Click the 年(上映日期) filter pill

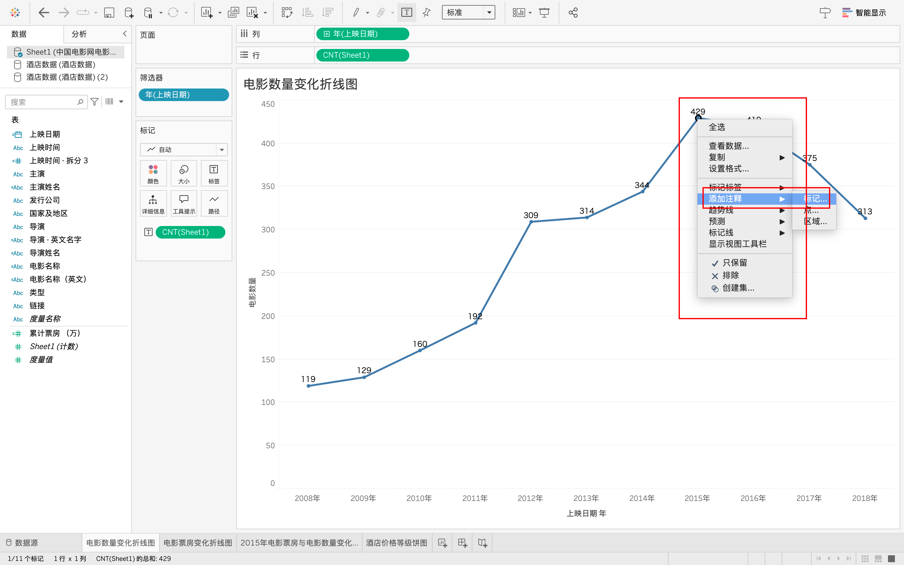point(183,95)
